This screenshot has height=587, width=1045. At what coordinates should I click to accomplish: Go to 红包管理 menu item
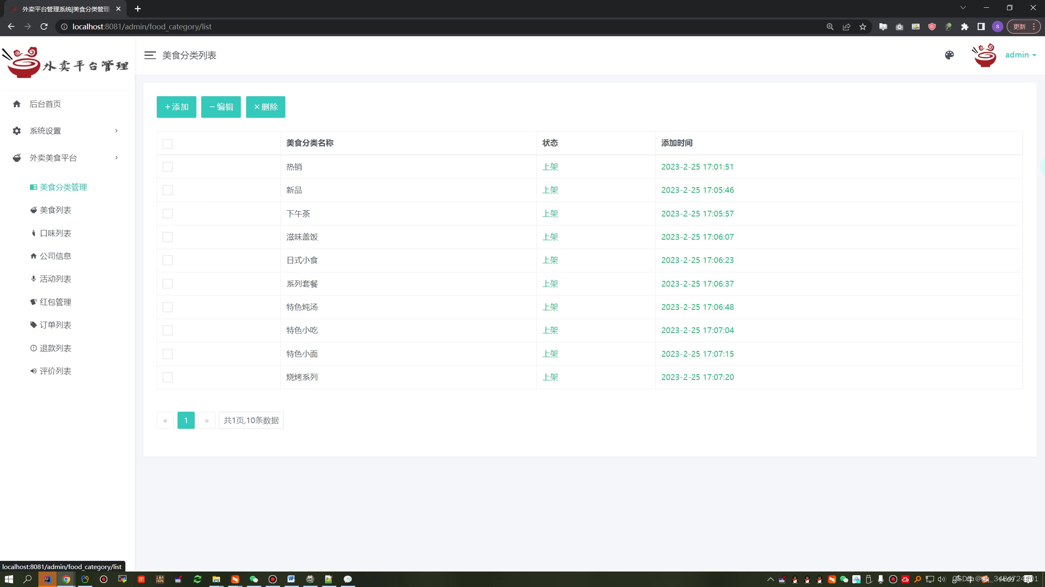(x=56, y=302)
